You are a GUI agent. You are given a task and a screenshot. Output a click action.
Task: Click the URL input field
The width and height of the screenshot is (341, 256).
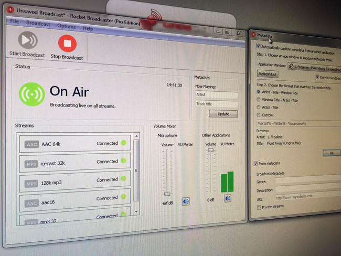coord(308,197)
